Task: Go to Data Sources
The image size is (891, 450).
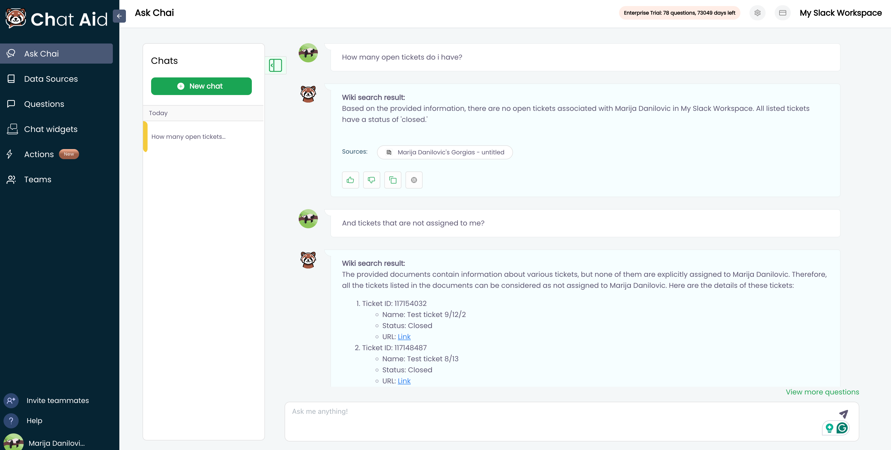Action: 51,79
